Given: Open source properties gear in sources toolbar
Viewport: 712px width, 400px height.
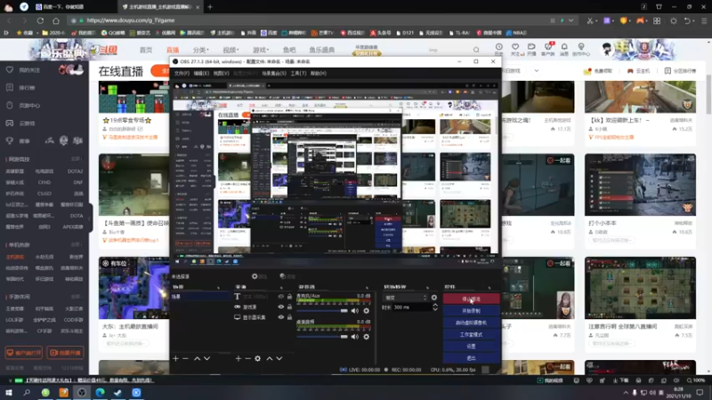Looking at the screenshot, I should [x=257, y=358].
